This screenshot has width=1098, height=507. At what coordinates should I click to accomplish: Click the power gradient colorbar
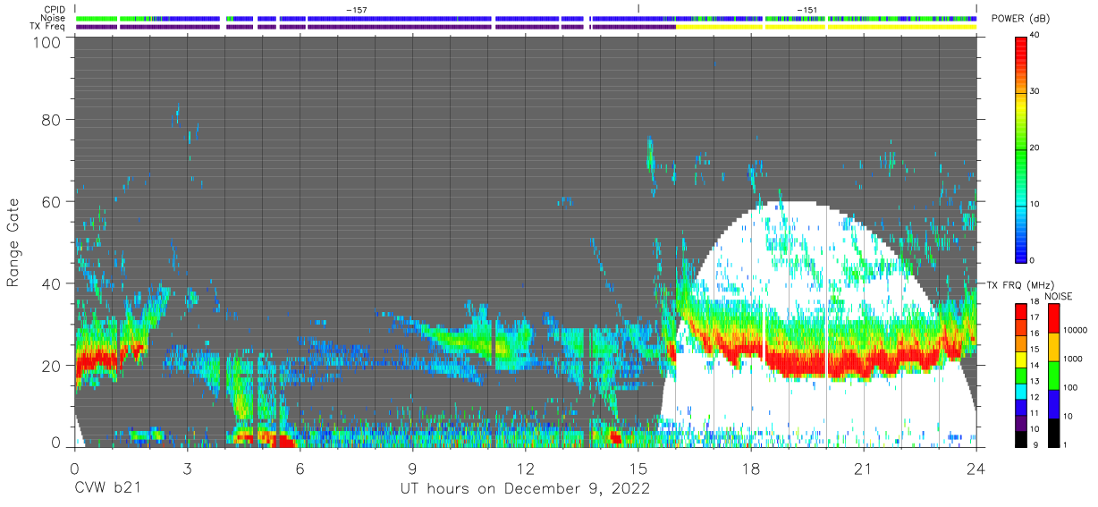(1021, 148)
